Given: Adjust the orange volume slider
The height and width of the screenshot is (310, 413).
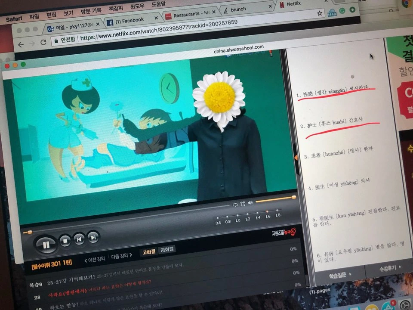Looking at the screenshot, I should [x=275, y=199].
